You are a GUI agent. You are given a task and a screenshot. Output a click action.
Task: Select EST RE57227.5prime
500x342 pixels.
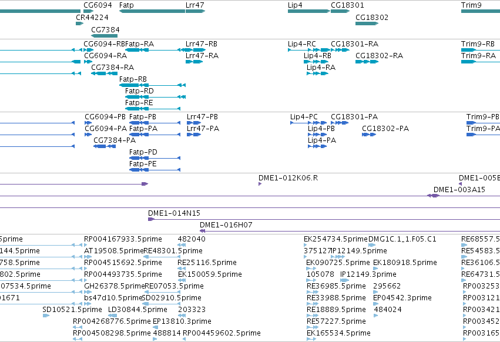tap(312, 328)
